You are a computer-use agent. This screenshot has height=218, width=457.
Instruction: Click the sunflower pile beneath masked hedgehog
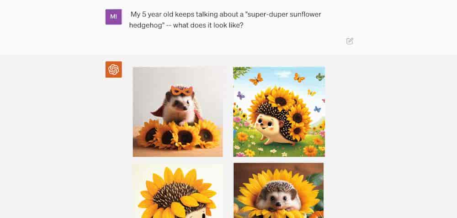(178, 134)
